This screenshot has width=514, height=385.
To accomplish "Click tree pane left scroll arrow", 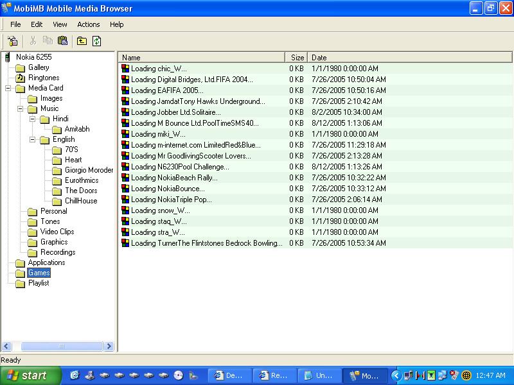I will click(x=6, y=346).
